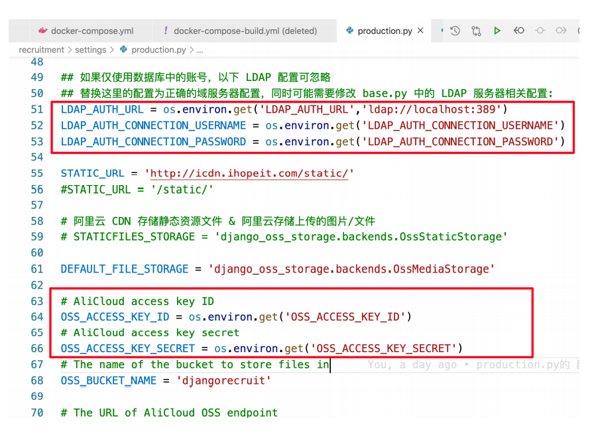
Task: Toggle the file blame commit icon
Action: pyautogui.click(x=540, y=31)
